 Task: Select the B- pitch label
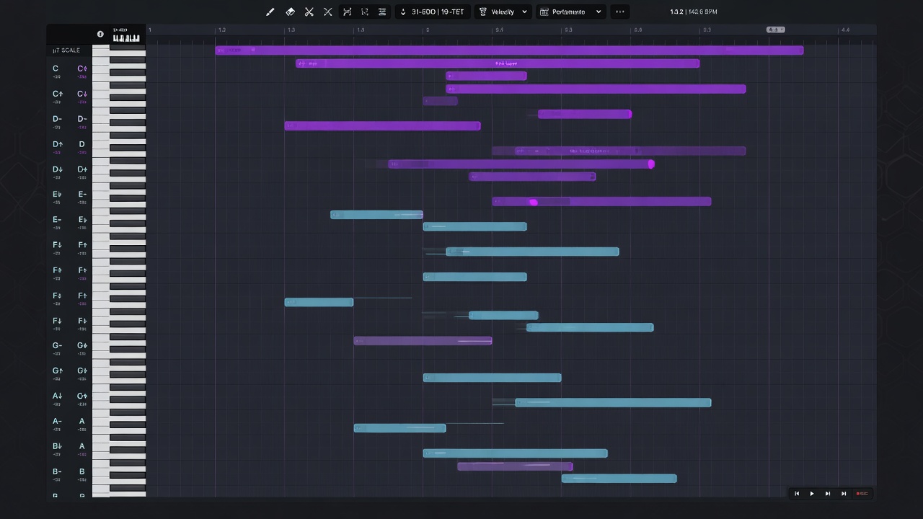point(57,471)
